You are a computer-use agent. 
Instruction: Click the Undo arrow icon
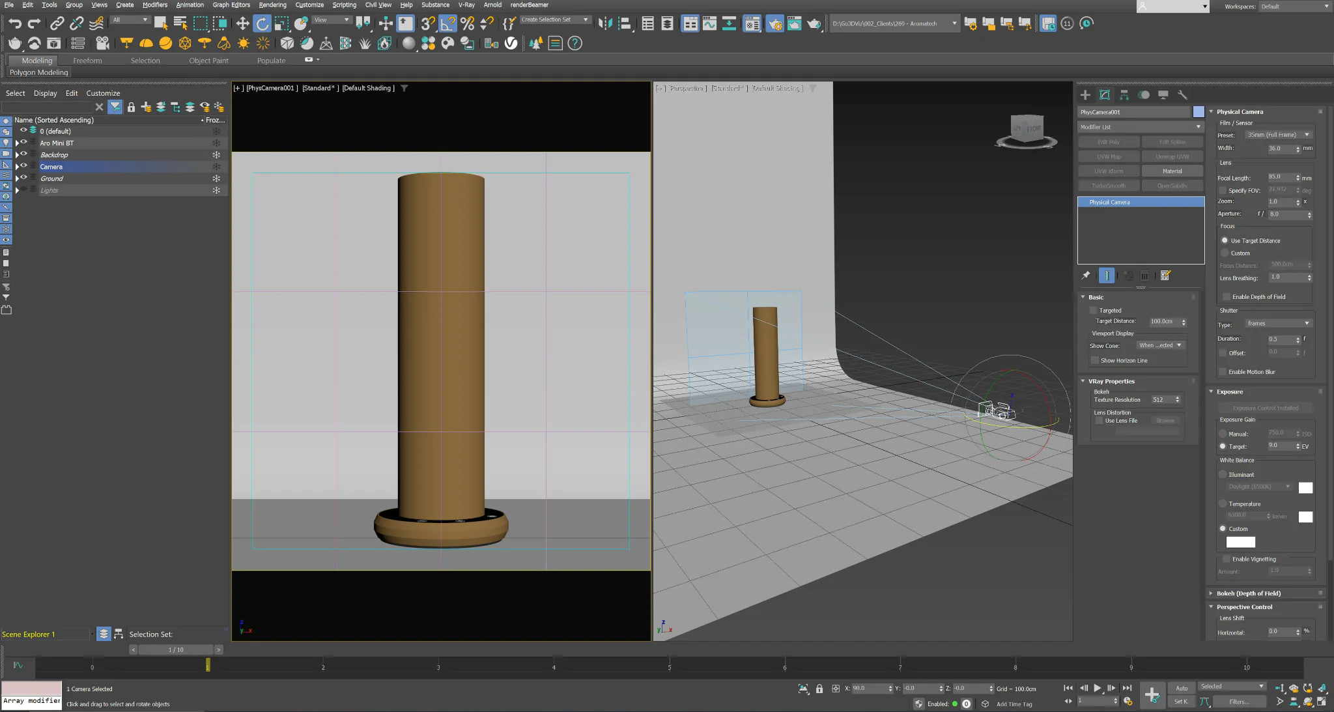click(15, 24)
